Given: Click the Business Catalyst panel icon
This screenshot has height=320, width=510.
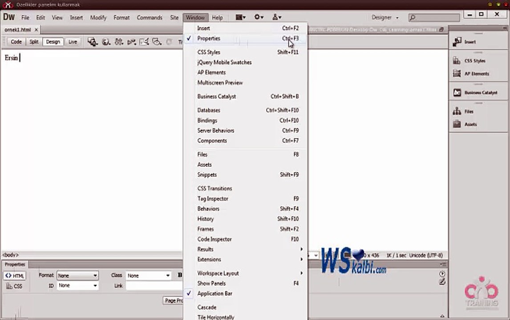Looking at the screenshot, I should [x=457, y=92].
